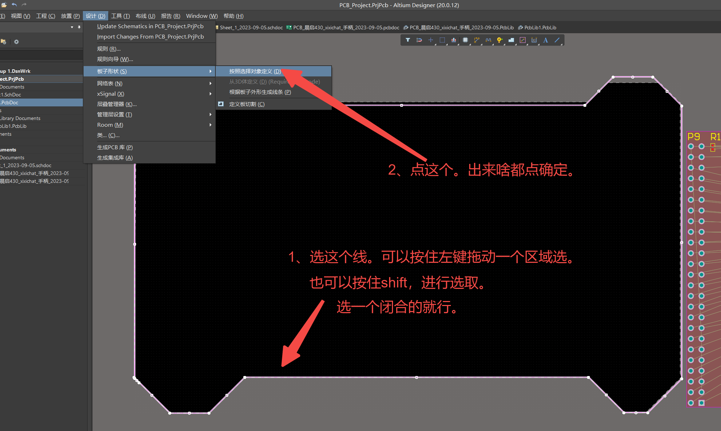
Task: Click the interactive routing tool icon
Action: 477,40
